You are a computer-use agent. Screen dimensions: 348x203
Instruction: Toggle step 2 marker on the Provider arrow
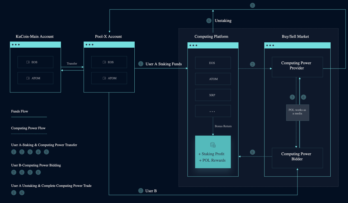coord(252,64)
